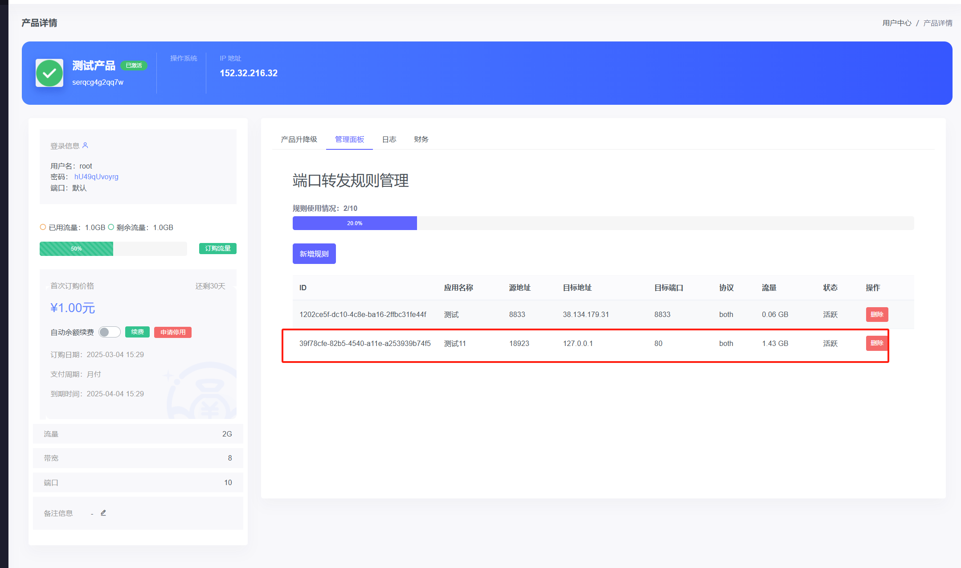Click the green 续费 button
Screen dimensions: 961x568
click(x=137, y=332)
